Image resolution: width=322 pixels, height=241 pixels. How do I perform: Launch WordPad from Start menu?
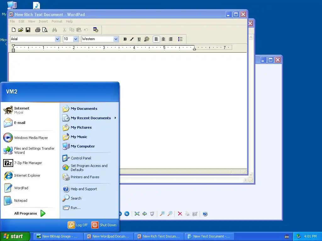30,188
